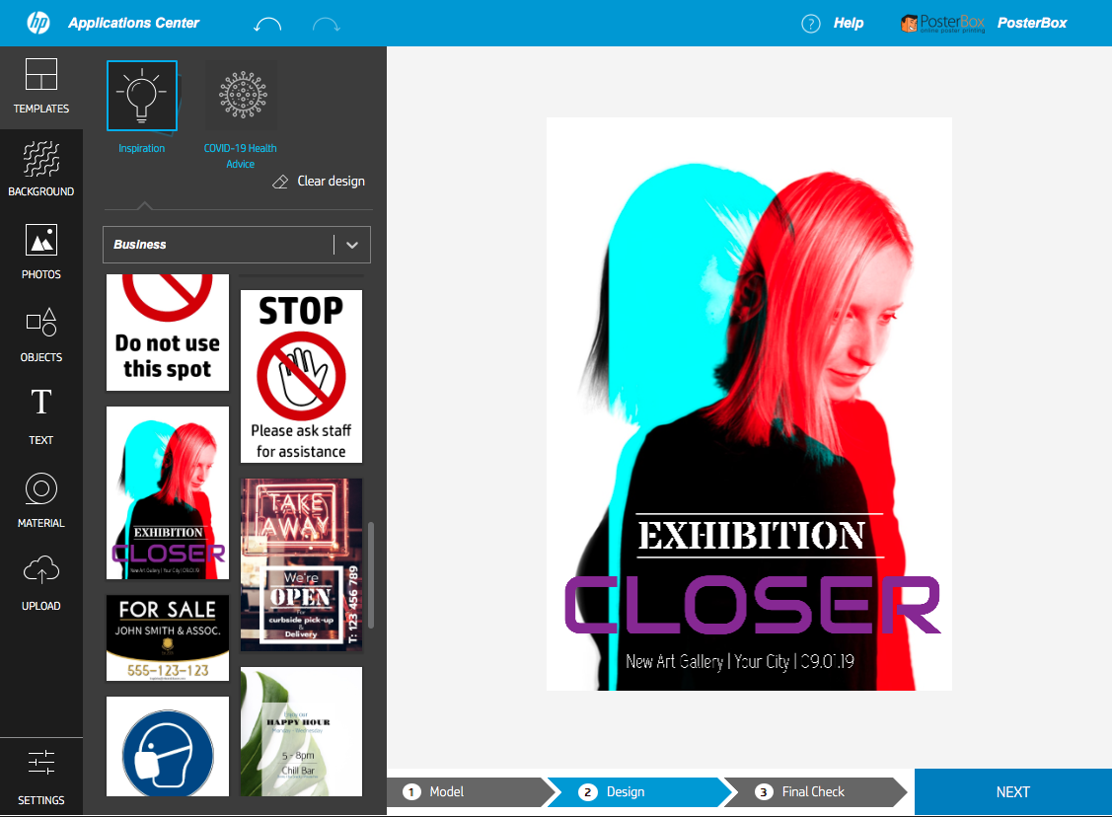Expand the Business category dropdown
The image size is (1112, 817).
(352, 245)
